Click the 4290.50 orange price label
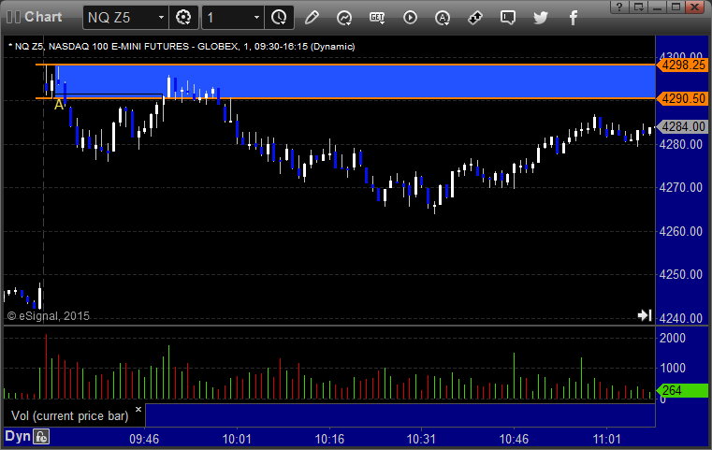The height and width of the screenshot is (450, 712). click(x=682, y=98)
